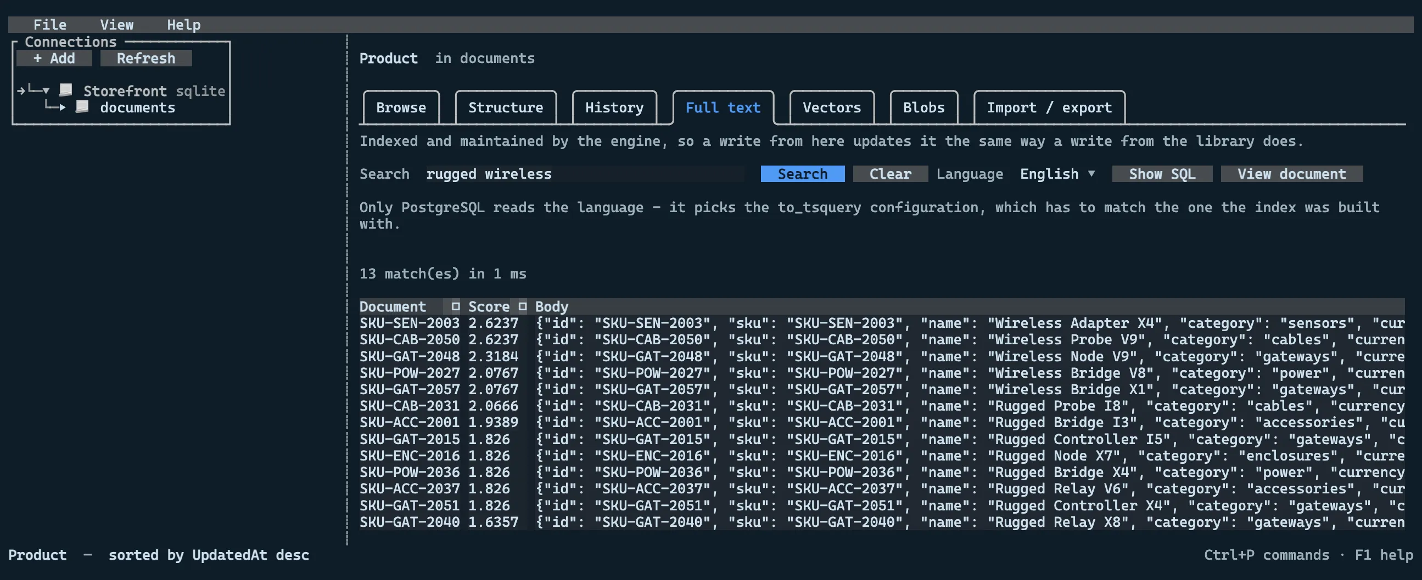Open the Help menu
1422x580 pixels.
click(x=183, y=25)
